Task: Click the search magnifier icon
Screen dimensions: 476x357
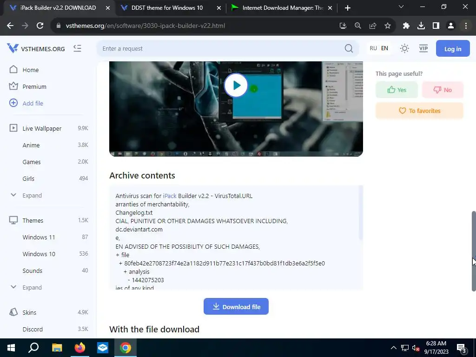Action: tap(349, 48)
